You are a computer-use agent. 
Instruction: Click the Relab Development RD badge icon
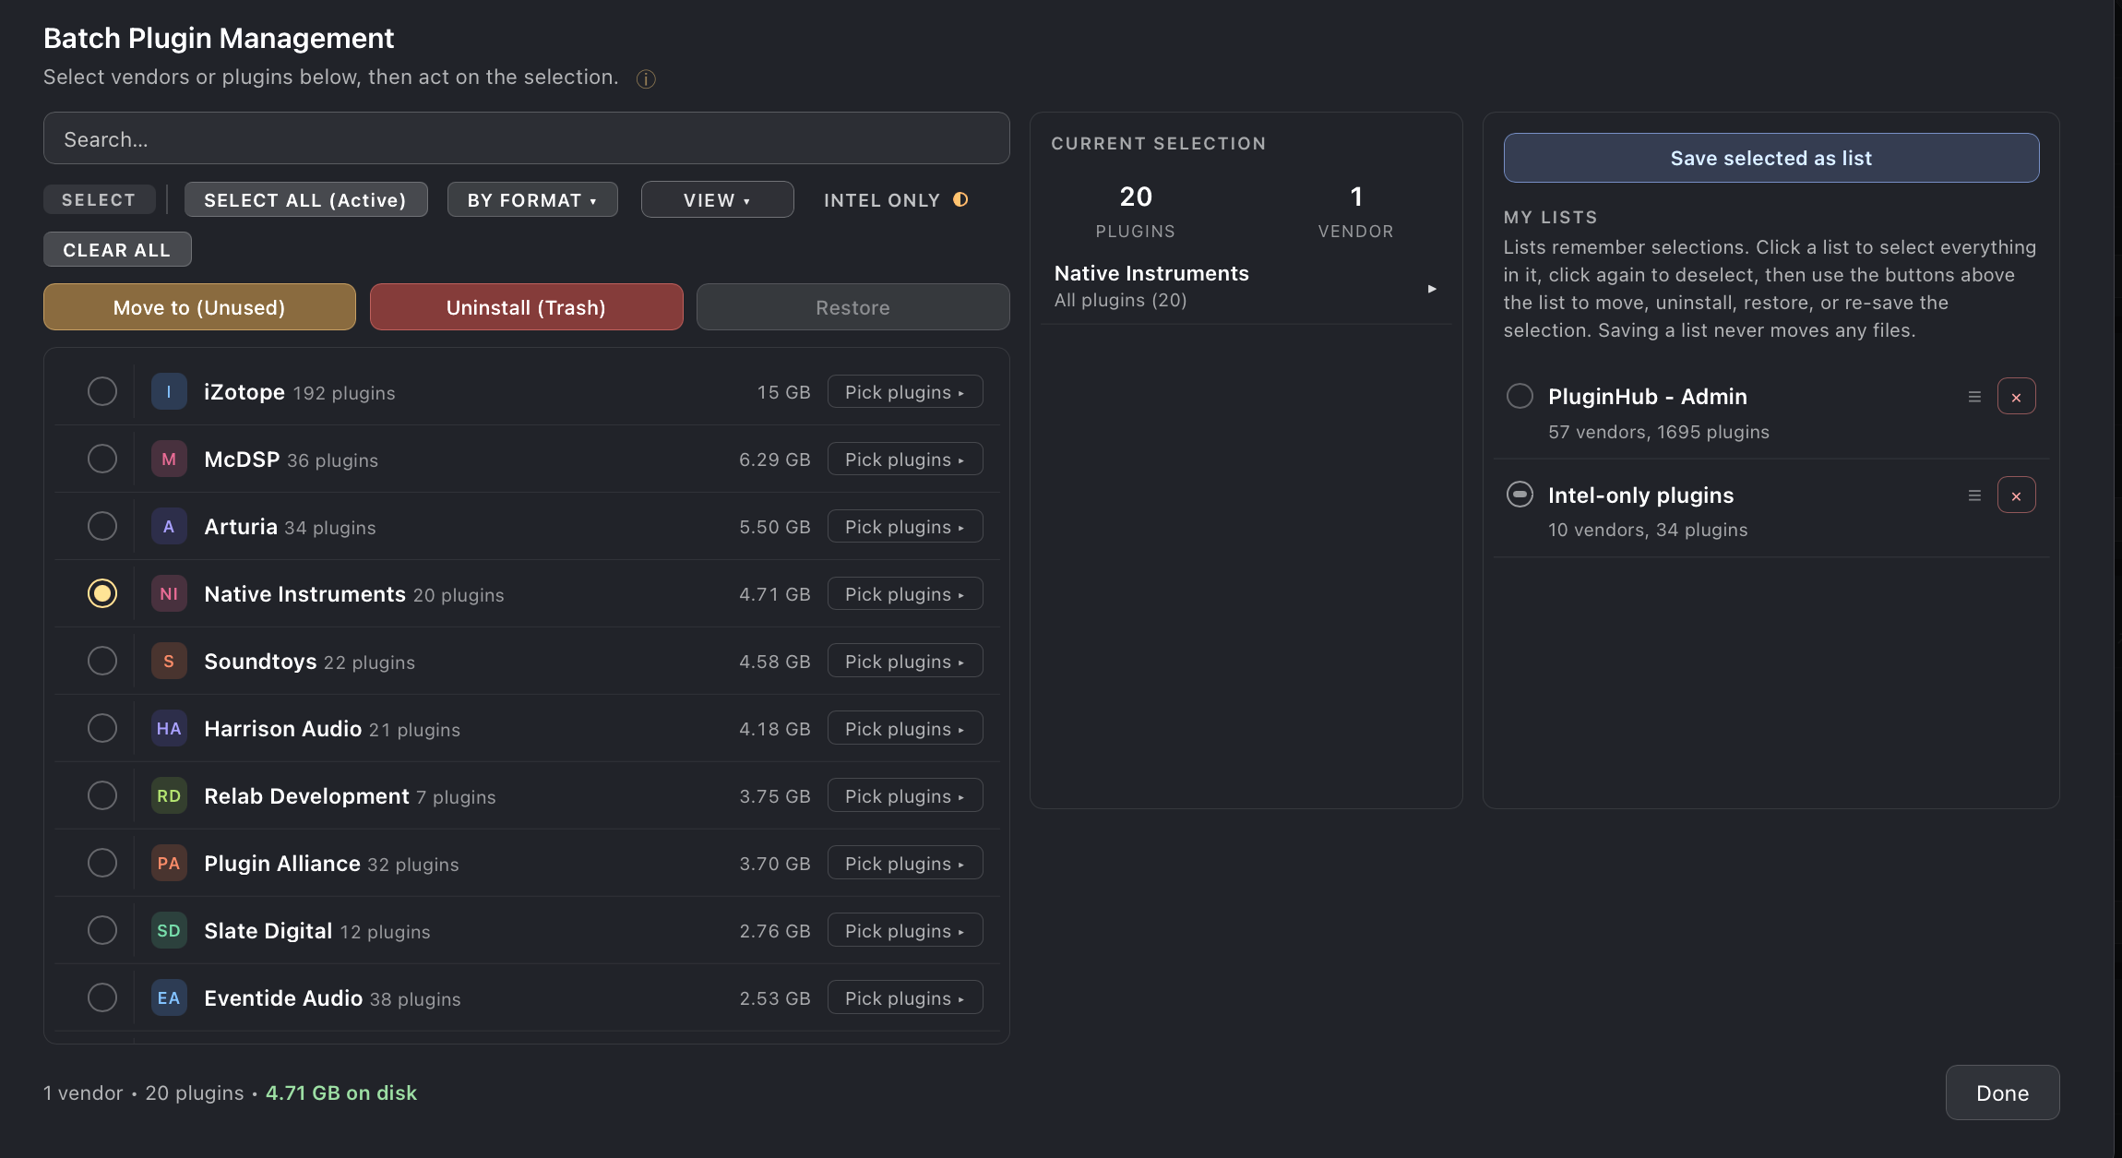pyautogui.click(x=169, y=795)
